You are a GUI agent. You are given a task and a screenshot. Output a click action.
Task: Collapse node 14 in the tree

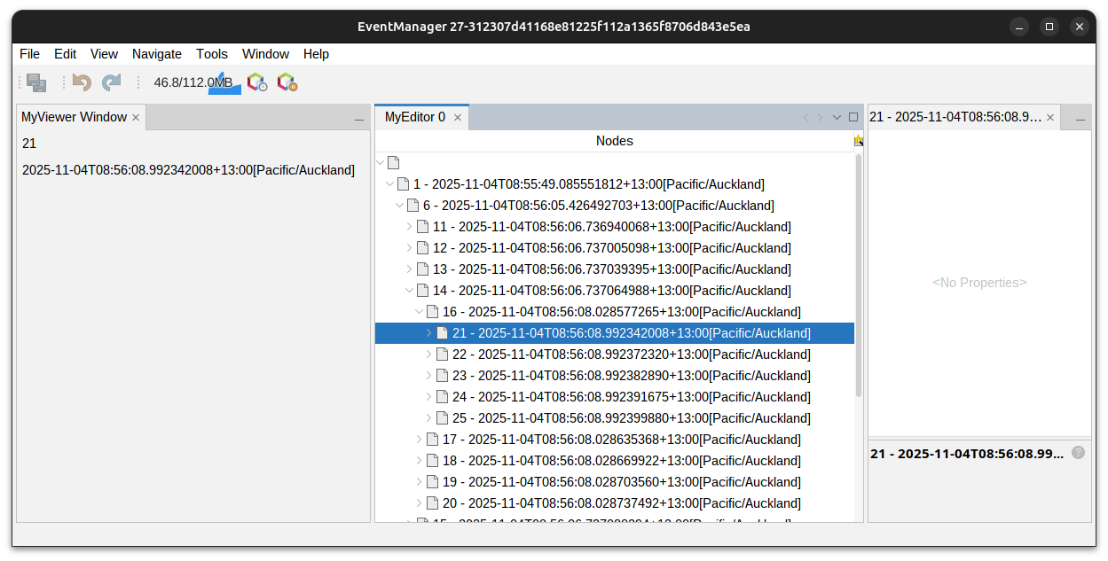click(409, 291)
